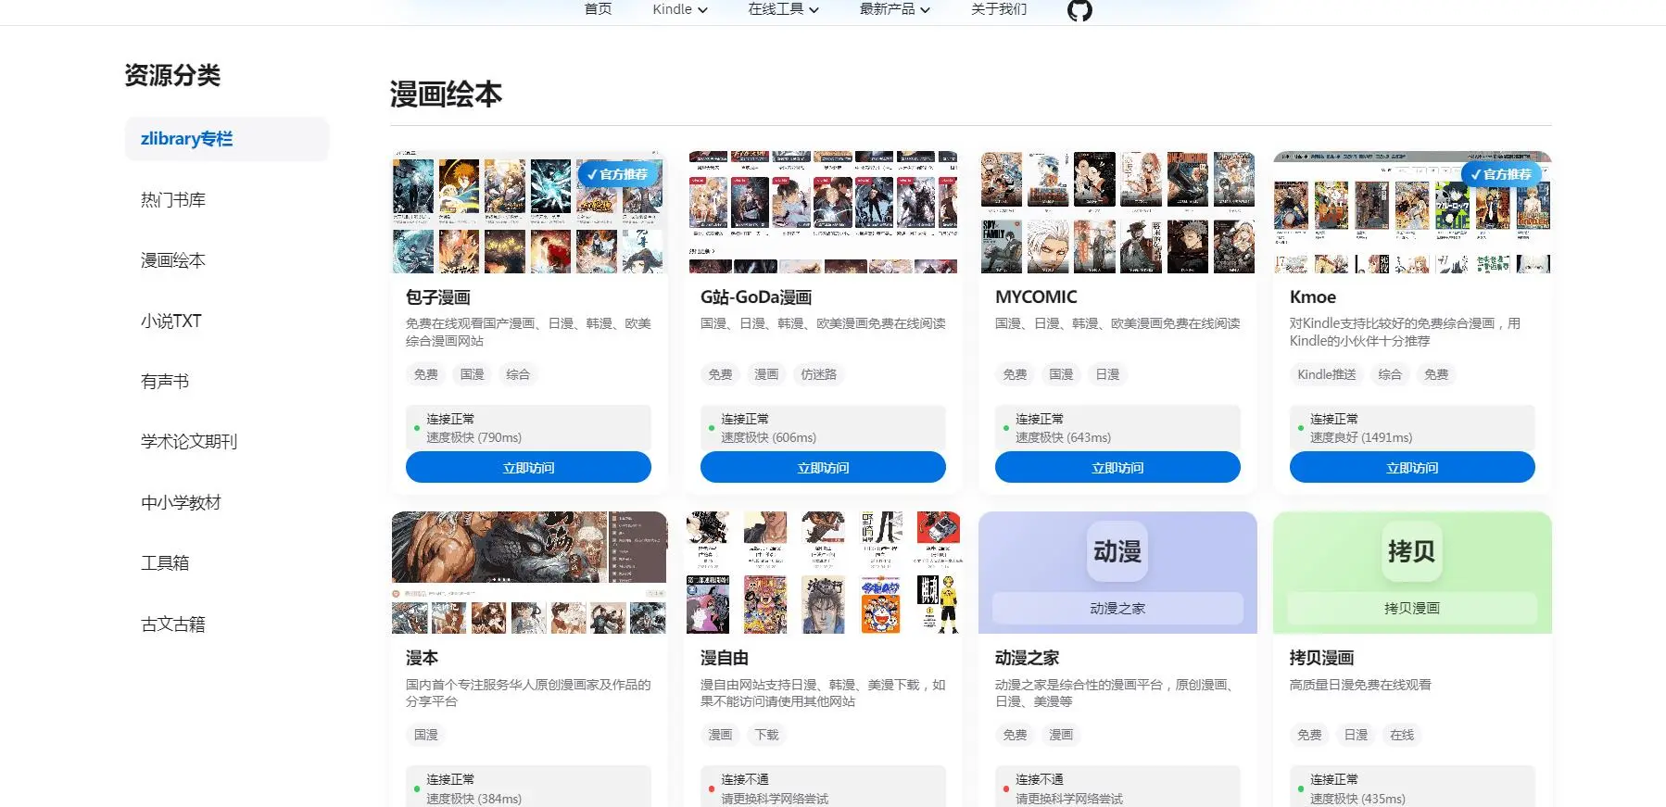This screenshot has width=1666, height=807.
Task: Click the 官方推荐 badge on 包子漫画
Action: click(x=618, y=174)
